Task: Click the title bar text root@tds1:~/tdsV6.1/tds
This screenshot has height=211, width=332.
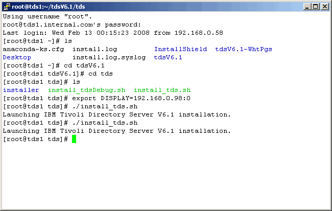Action: 46,6
